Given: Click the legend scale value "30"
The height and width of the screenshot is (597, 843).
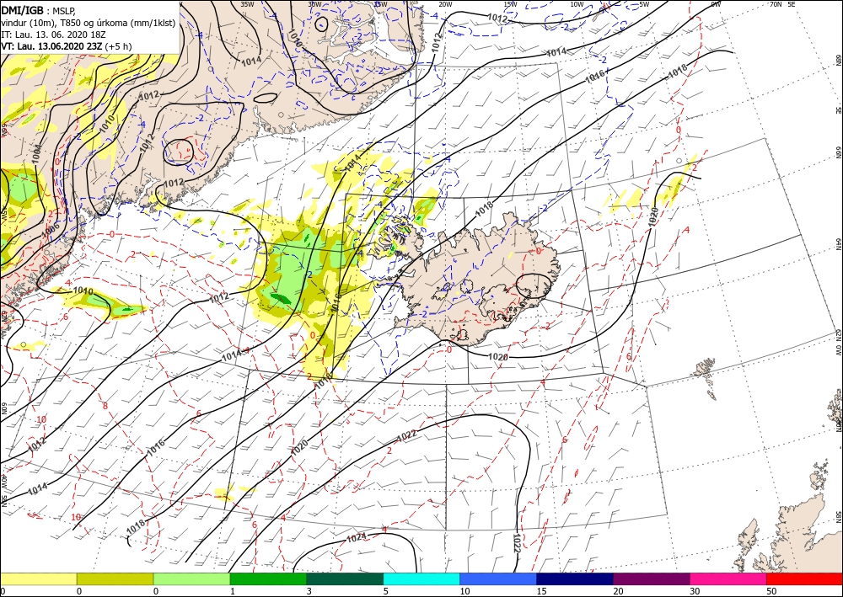Looking at the screenshot, I should (694, 591).
